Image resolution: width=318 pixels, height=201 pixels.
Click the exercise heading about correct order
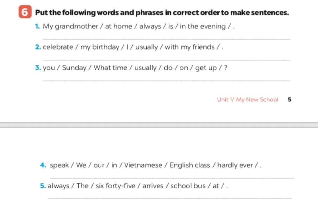162,13
